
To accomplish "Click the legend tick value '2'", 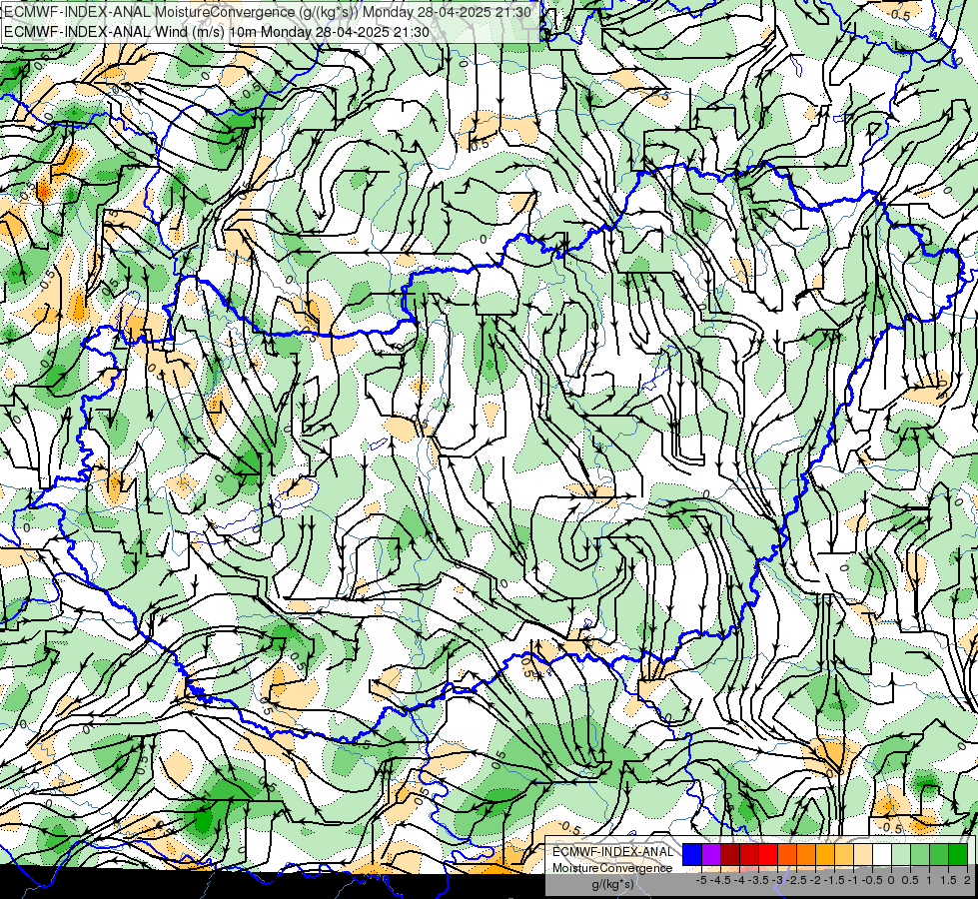I will [967, 880].
